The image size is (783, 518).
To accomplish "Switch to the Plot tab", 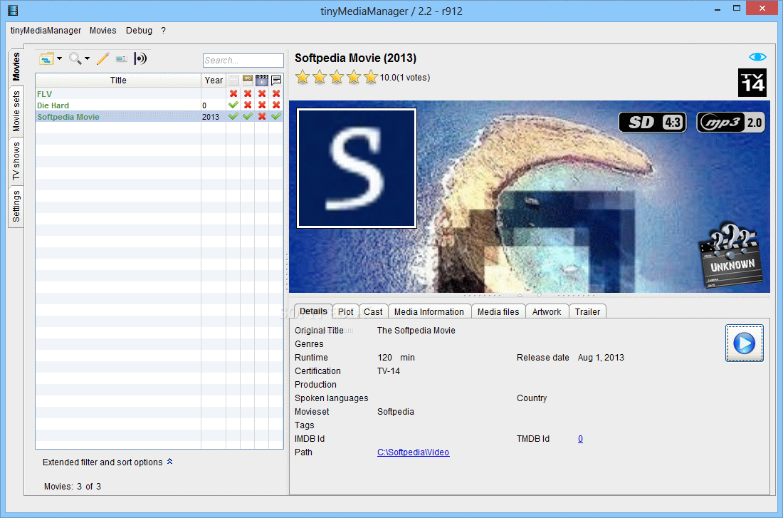I will click(x=345, y=311).
